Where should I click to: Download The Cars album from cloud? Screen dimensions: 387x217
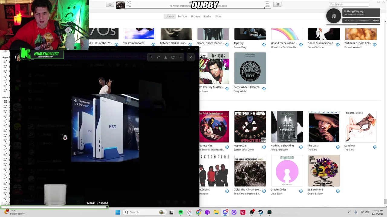point(338,147)
